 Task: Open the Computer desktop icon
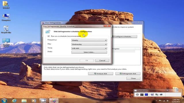[6, 17]
